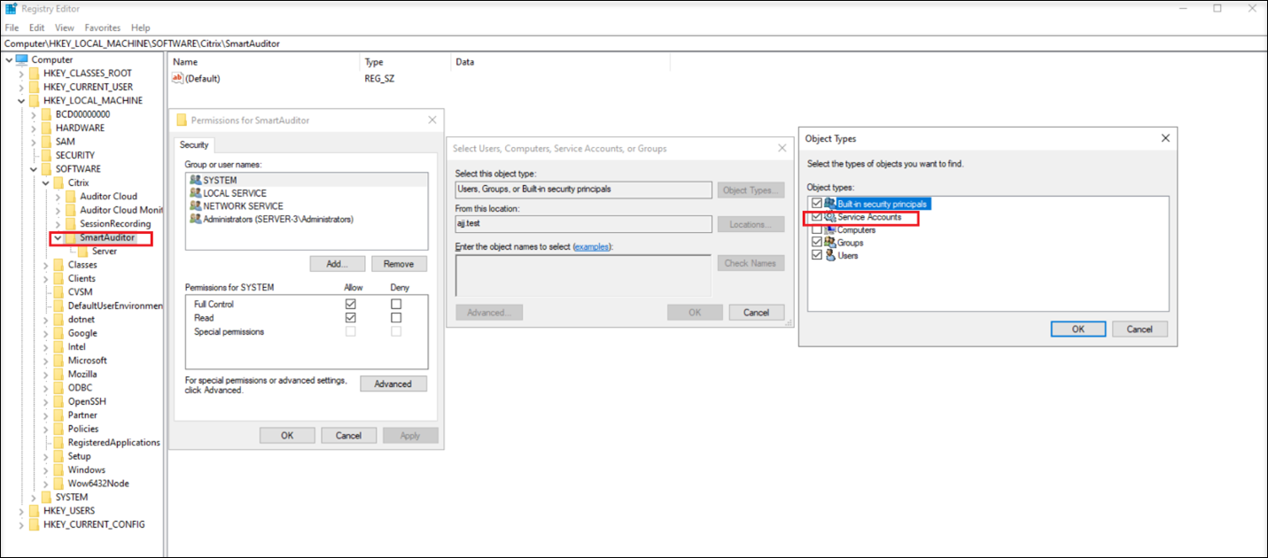Open Advanced permissions settings
The height and width of the screenshot is (558, 1268).
[x=393, y=384]
